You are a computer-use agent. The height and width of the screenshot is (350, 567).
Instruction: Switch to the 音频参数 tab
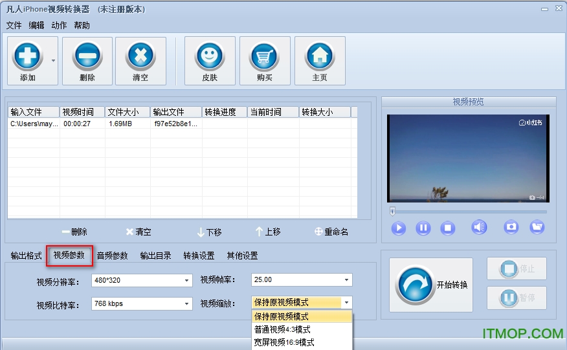click(x=112, y=256)
